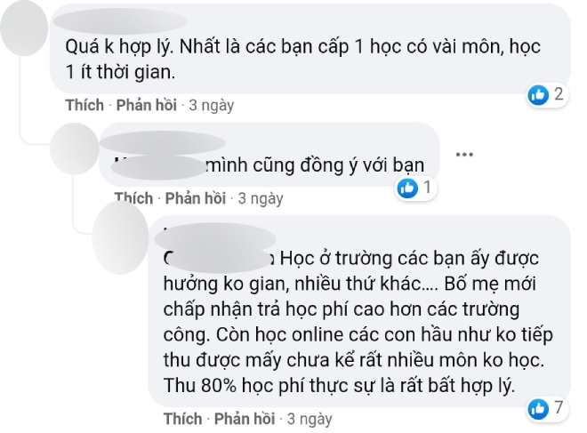Screen dimensions: 587x433
Task: Click the like reaction icon showing 7
Action: tap(538, 409)
